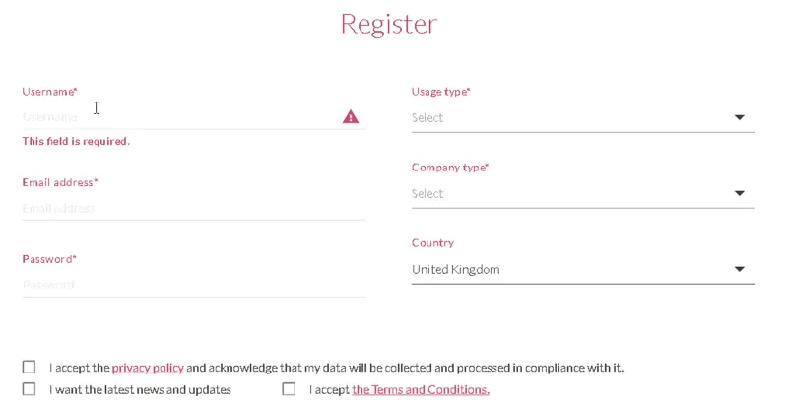Open the Usage type Select field
788x407 pixels.
[583, 118]
